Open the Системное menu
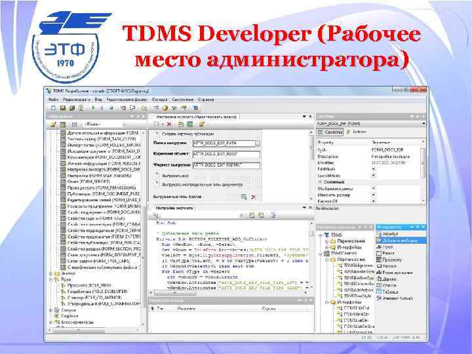The height and width of the screenshot is (354, 472). coord(183,100)
